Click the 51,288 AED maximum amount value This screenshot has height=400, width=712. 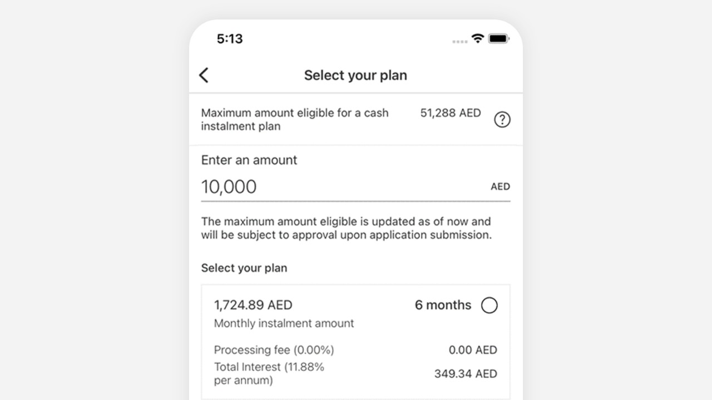click(451, 113)
